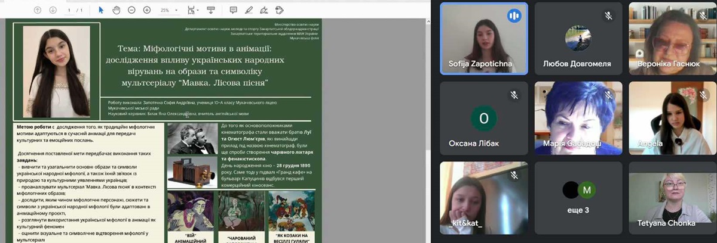Click muted mic icon on Вероніка Гаснюк tile
Screen dimensions: 717x243
coord(703,15)
